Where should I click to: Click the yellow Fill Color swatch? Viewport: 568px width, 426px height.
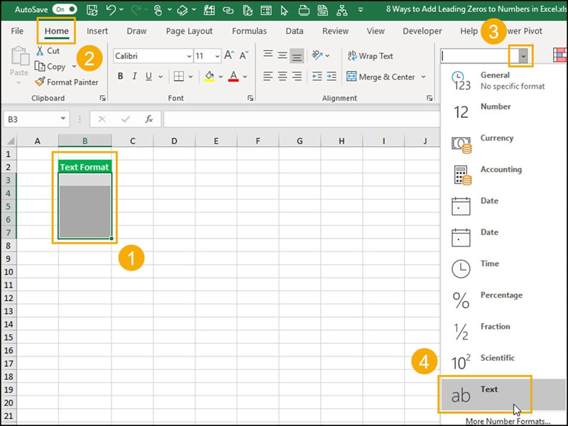(209, 77)
